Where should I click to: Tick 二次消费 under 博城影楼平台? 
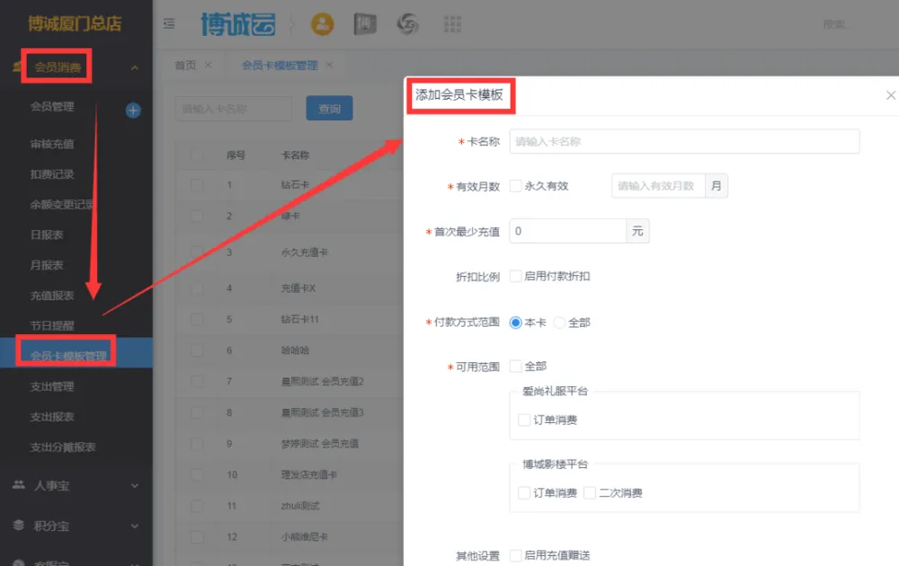tap(590, 492)
